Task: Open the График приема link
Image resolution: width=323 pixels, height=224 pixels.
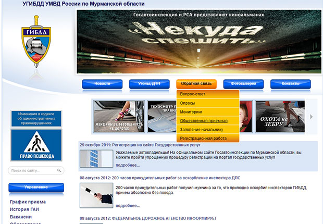Action: click(28, 202)
